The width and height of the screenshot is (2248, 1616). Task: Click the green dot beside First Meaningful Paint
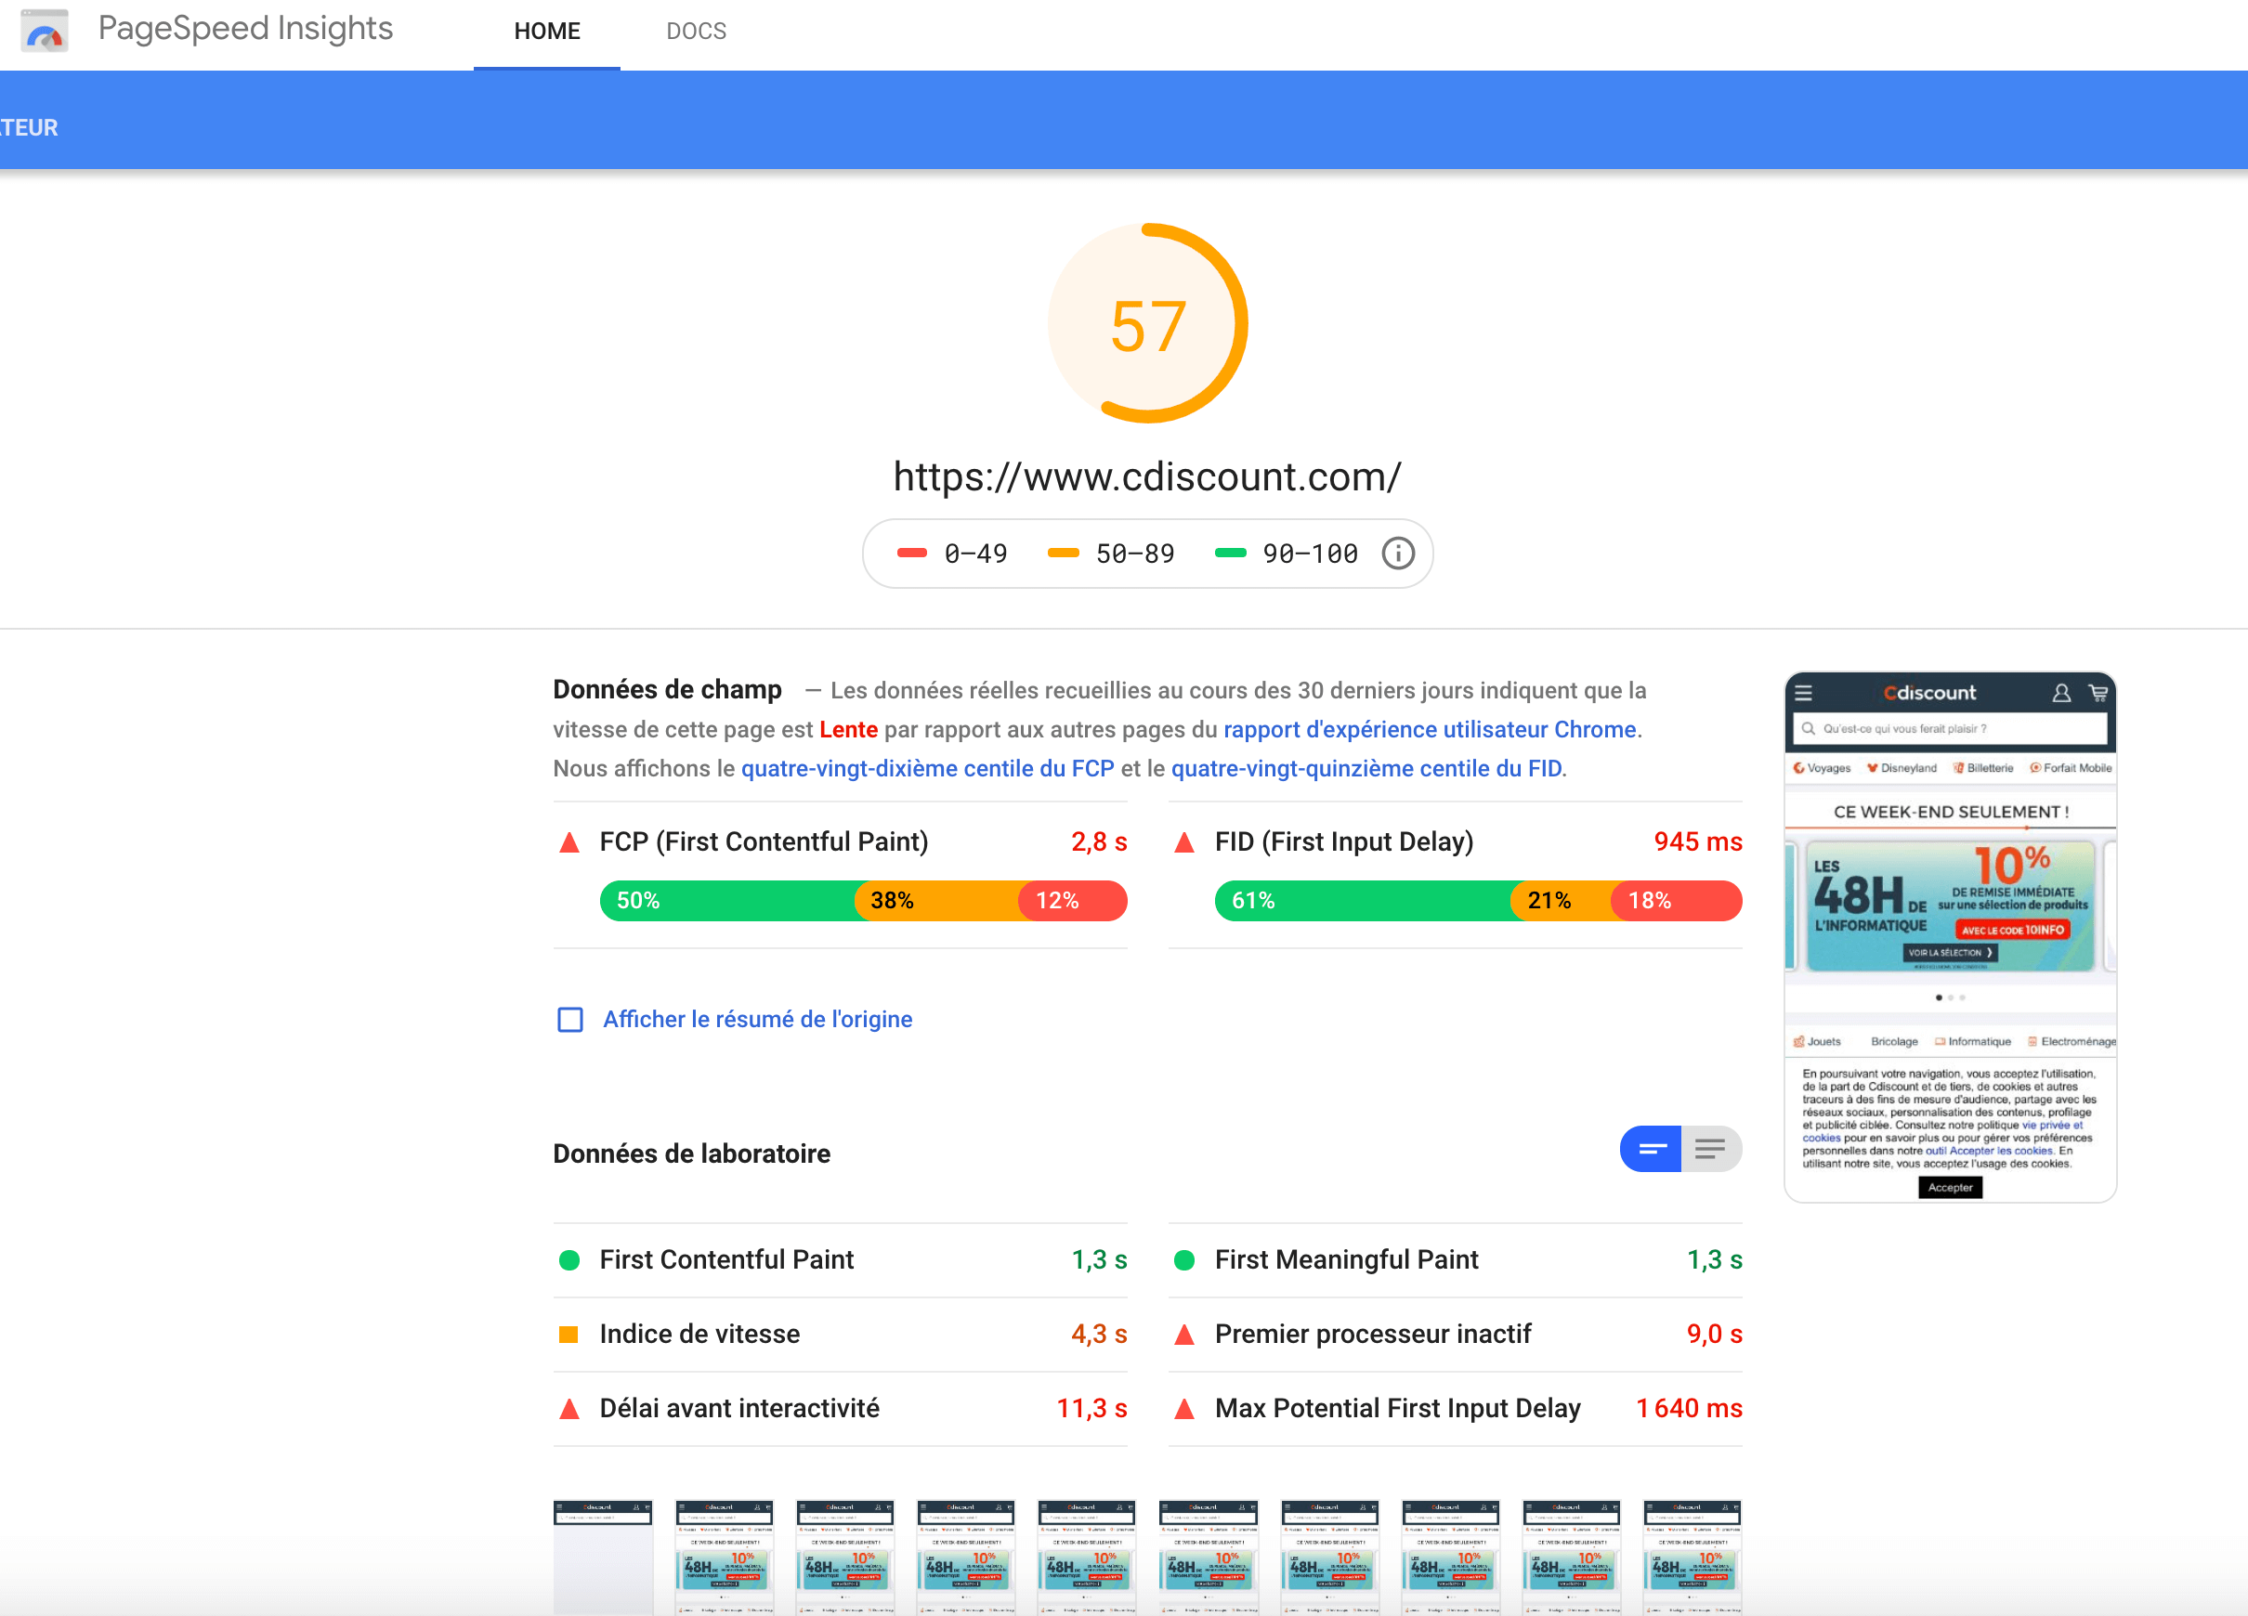pyautogui.click(x=1183, y=1259)
